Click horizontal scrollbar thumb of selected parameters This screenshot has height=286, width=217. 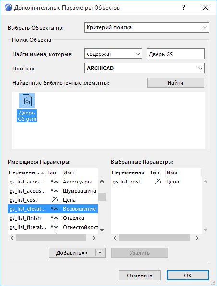click(x=154, y=238)
